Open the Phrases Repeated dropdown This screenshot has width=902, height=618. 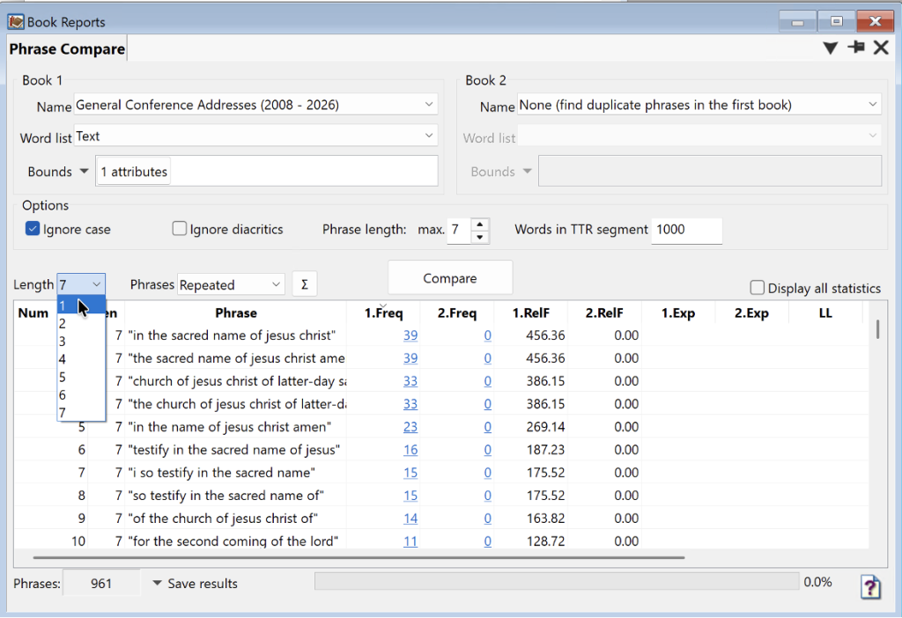tap(231, 284)
